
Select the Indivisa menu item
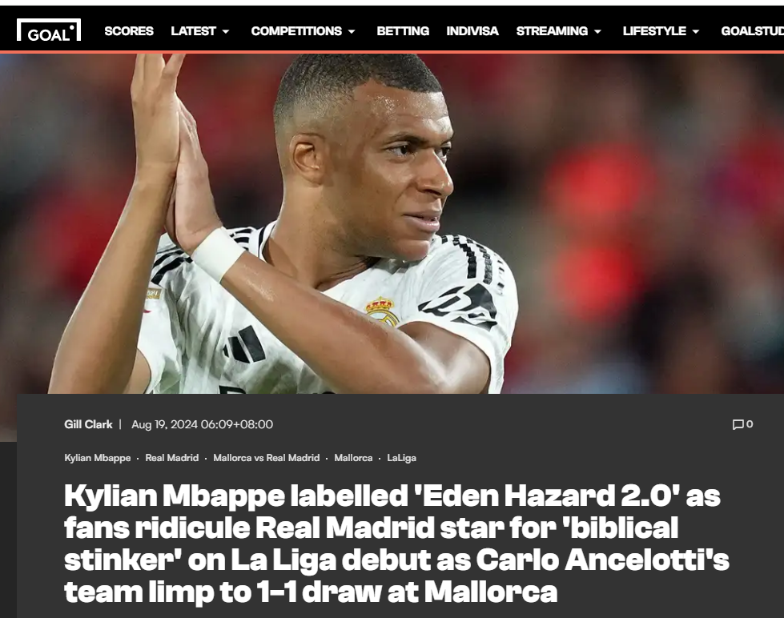472,31
